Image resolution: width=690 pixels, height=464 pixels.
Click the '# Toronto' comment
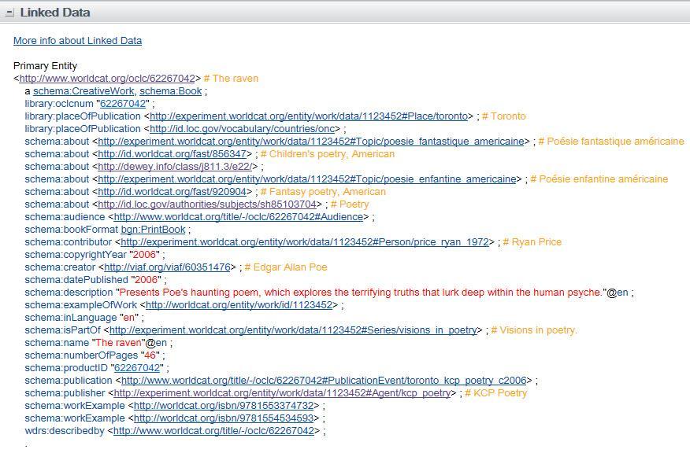click(x=504, y=116)
